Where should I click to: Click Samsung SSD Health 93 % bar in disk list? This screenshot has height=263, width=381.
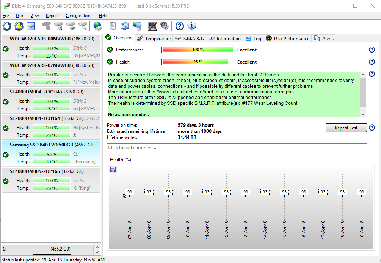coord(52,154)
